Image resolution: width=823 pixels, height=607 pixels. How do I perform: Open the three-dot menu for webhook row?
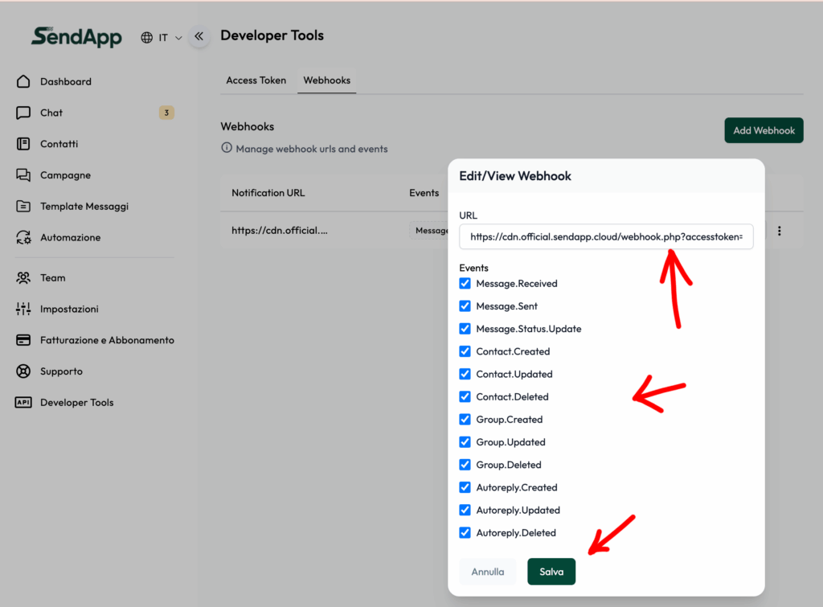click(x=780, y=231)
